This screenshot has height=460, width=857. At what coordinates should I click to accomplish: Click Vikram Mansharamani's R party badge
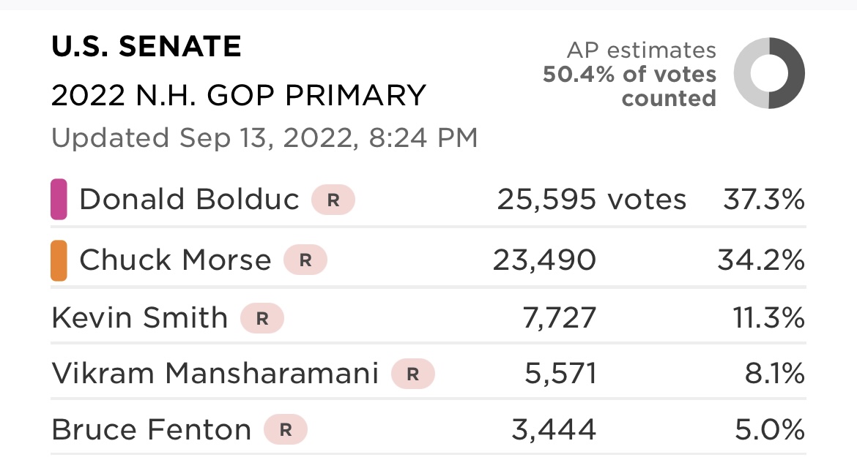point(413,374)
